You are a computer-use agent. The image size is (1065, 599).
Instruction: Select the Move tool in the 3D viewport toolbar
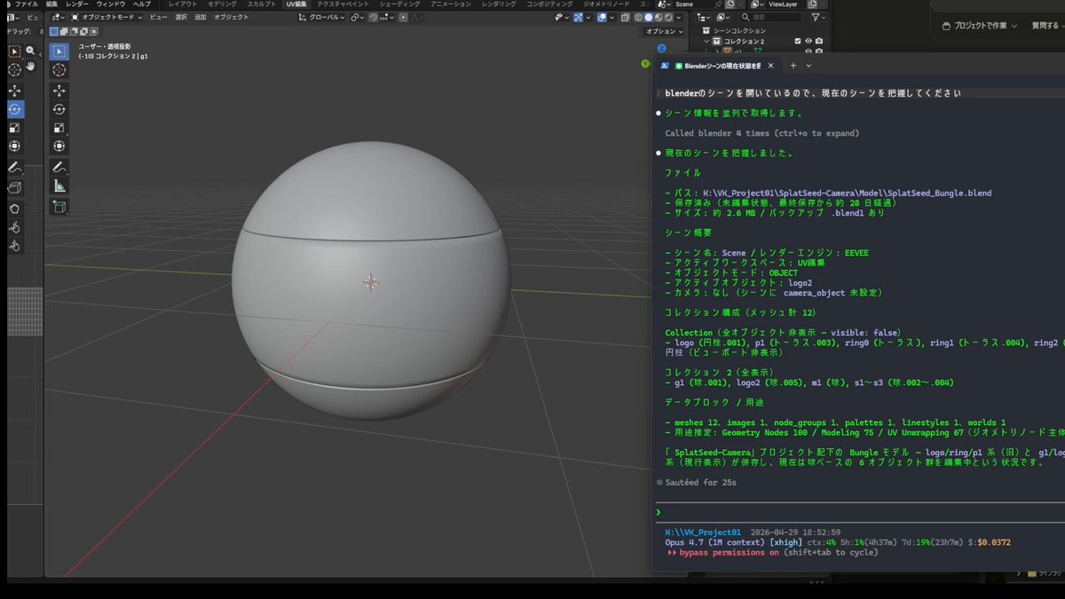click(59, 91)
